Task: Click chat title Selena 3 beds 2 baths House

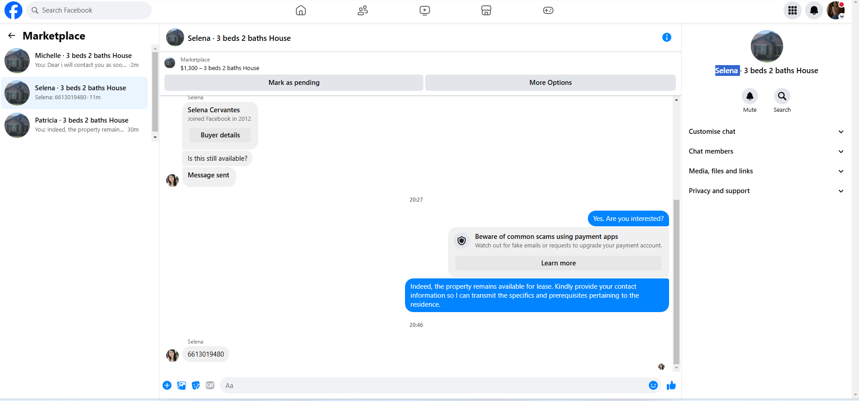Action: click(239, 38)
